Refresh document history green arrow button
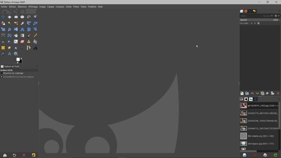Image resolution: width=281 pixels, height=158 pixels. tap(275, 155)
